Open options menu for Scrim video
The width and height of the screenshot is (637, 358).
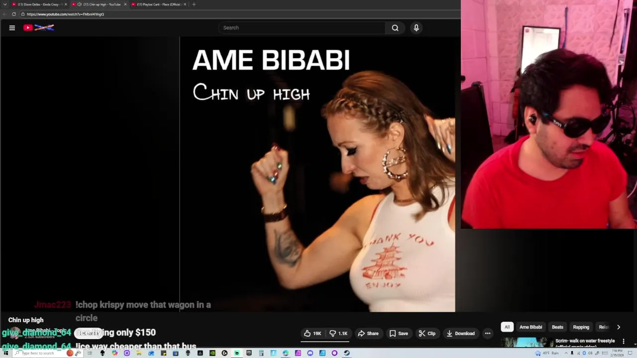(624, 342)
